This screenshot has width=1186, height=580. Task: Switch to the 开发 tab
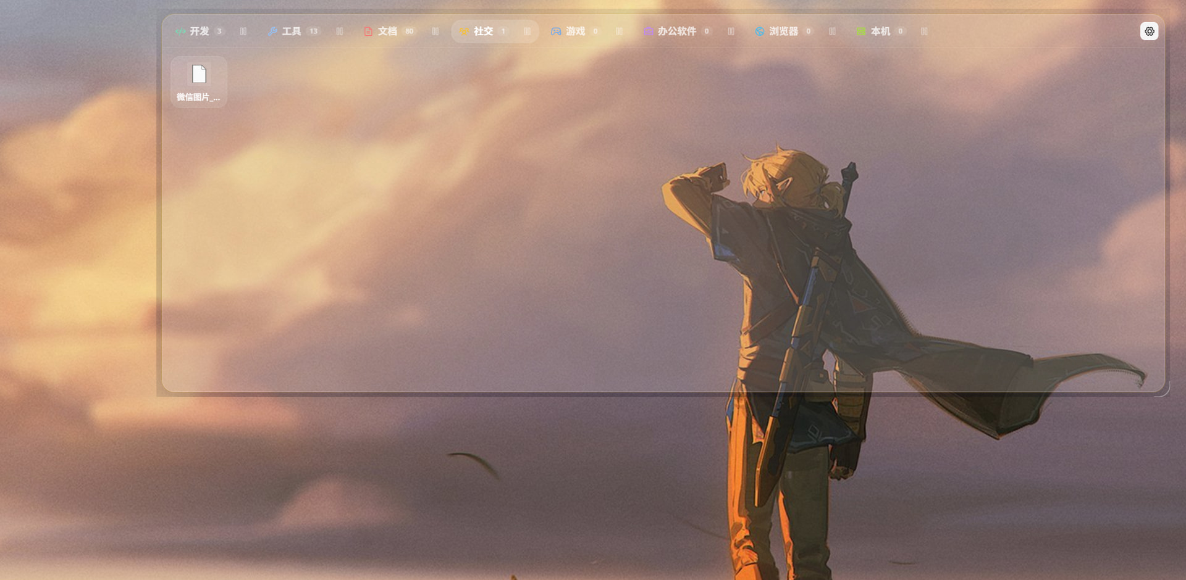(200, 31)
